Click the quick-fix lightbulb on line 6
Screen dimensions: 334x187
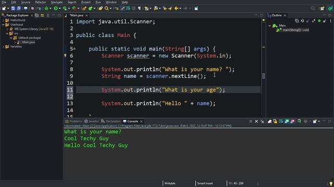pos(65,56)
